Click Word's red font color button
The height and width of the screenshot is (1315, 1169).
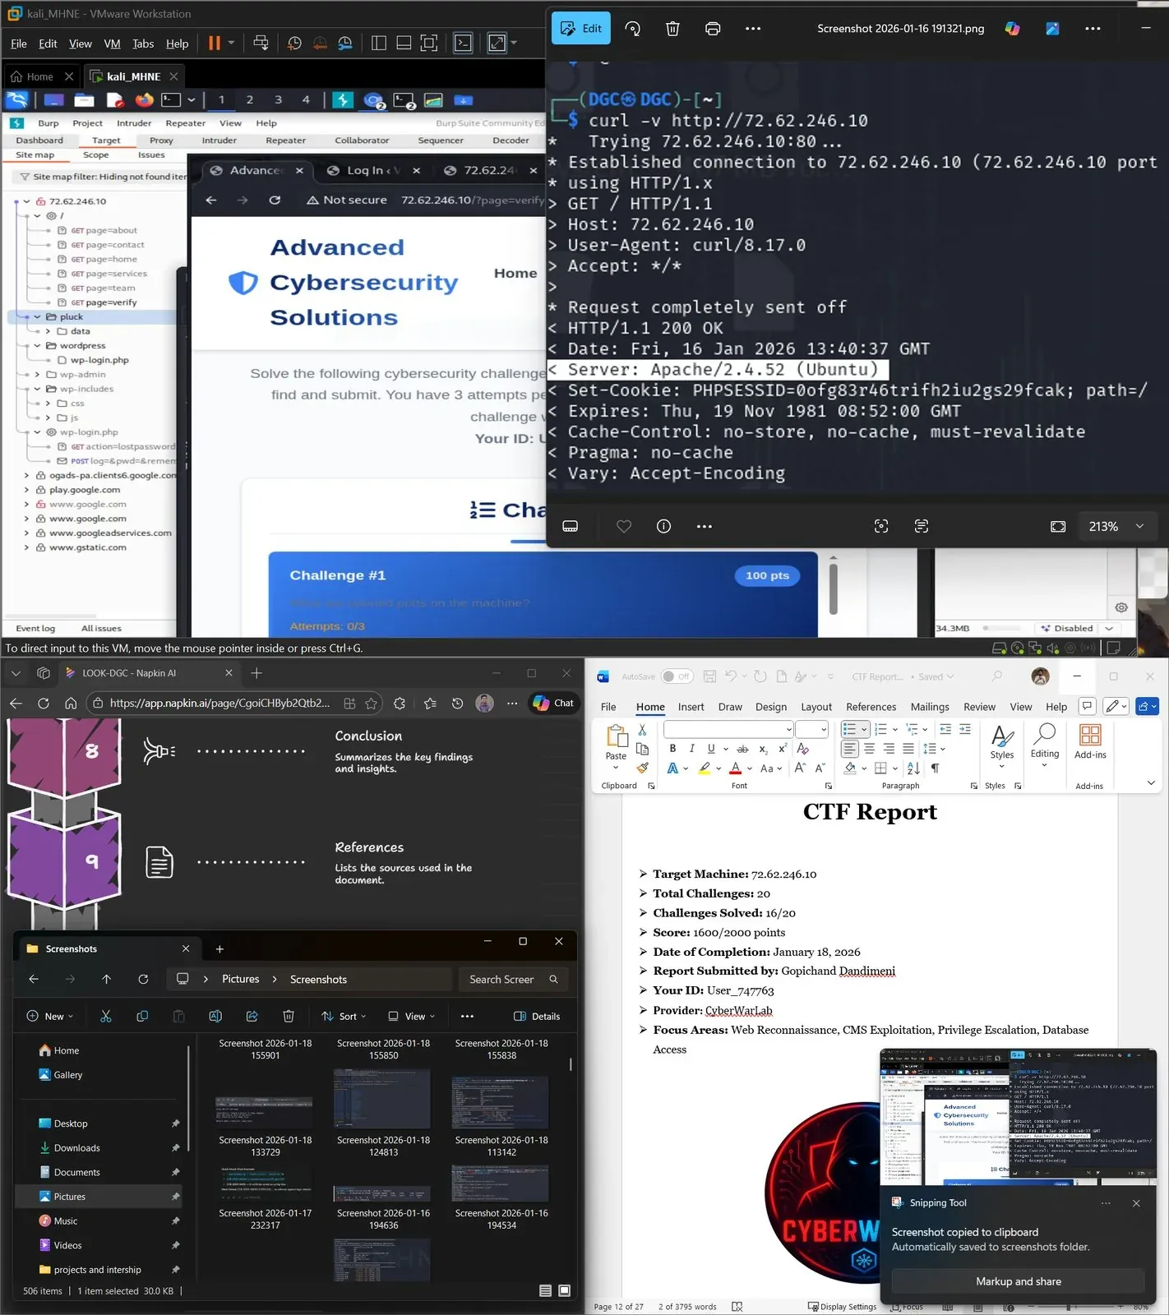(x=736, y=768)
